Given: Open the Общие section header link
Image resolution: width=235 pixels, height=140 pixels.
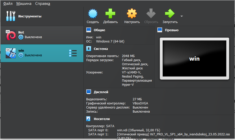Looking at the screenshot, I should pos(99,30).
